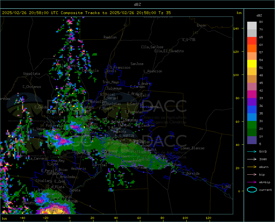Click the Clla.SanJose map label
This screenshot has height=222, width=275.
point(152,47)
